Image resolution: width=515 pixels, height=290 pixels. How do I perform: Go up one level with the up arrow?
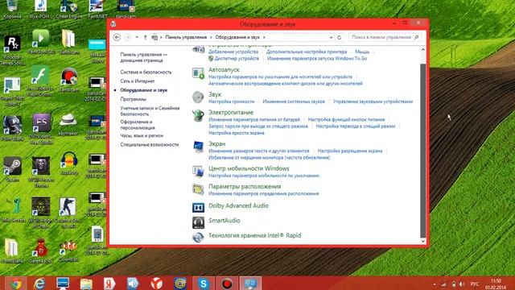click(145, 38)
